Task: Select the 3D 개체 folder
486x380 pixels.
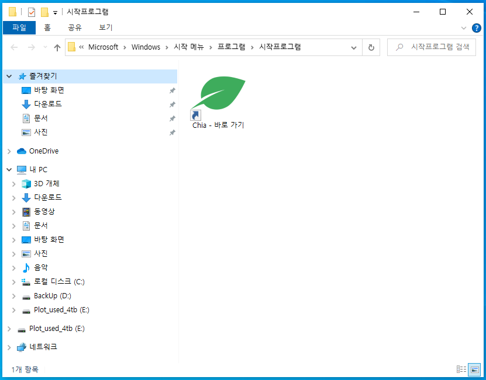Action: tap(46, 183)
